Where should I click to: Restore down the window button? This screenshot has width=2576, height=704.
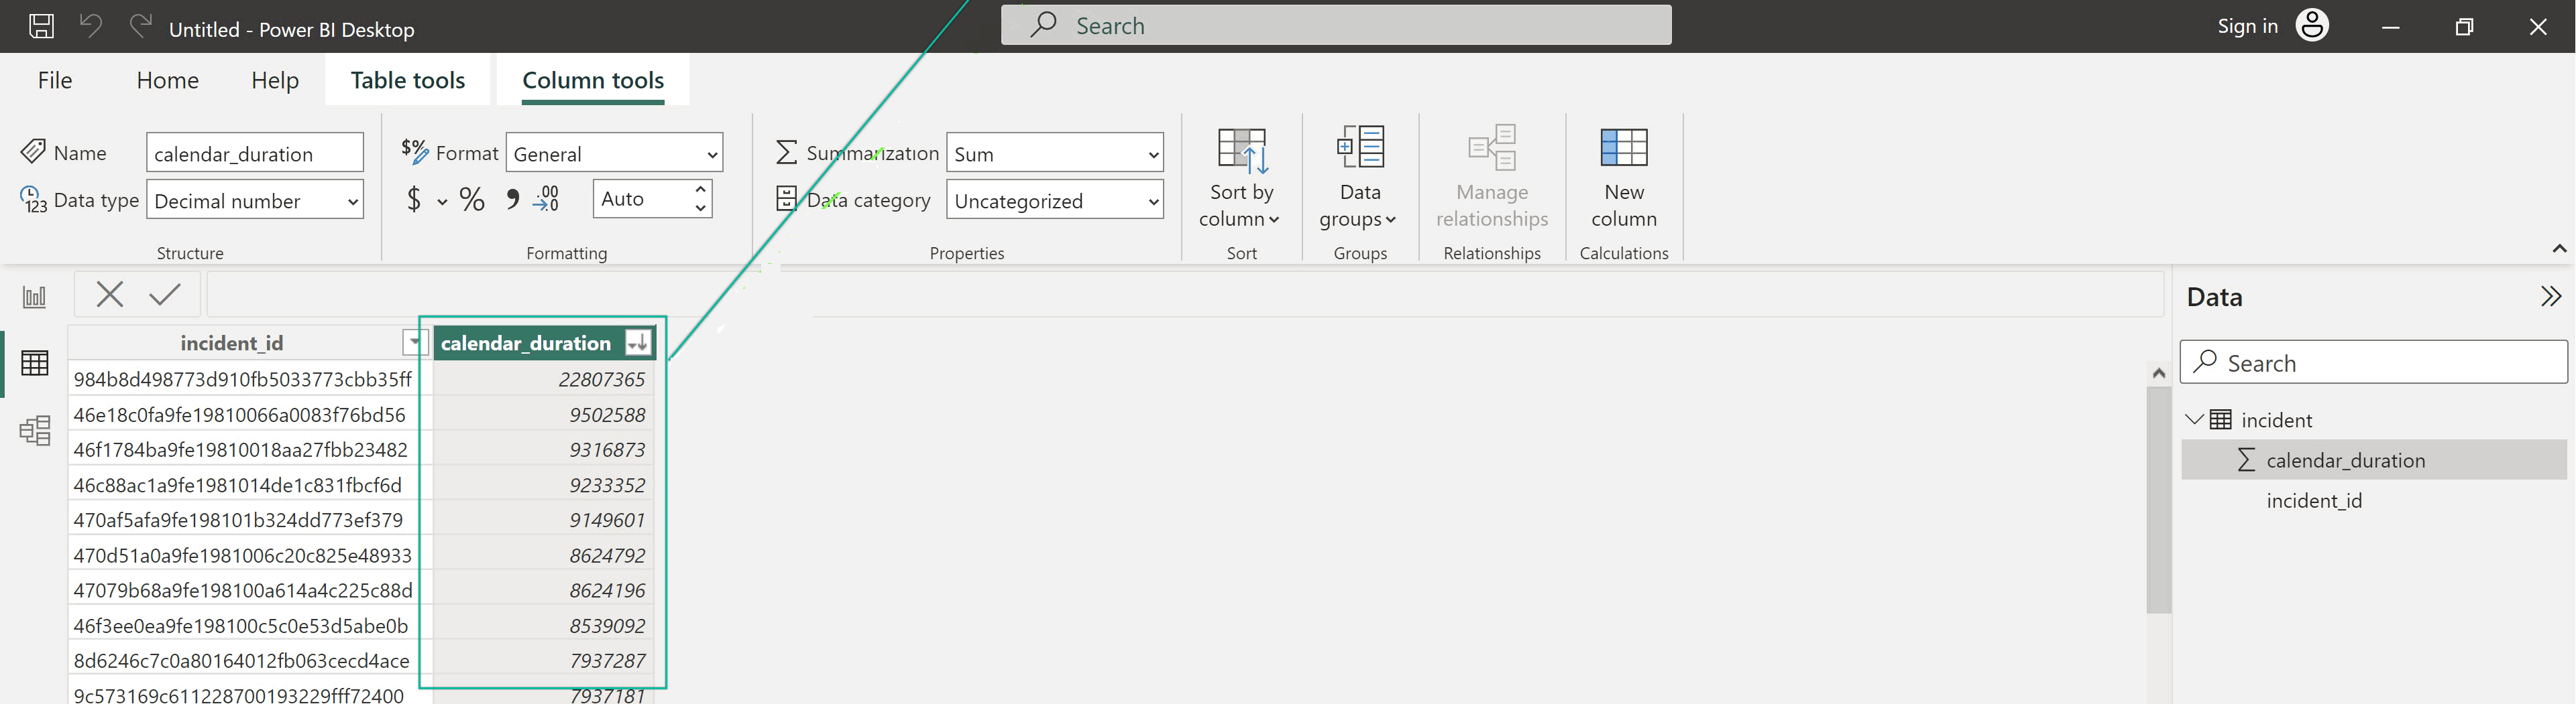pyautogui.click(x=2464, y=27)
